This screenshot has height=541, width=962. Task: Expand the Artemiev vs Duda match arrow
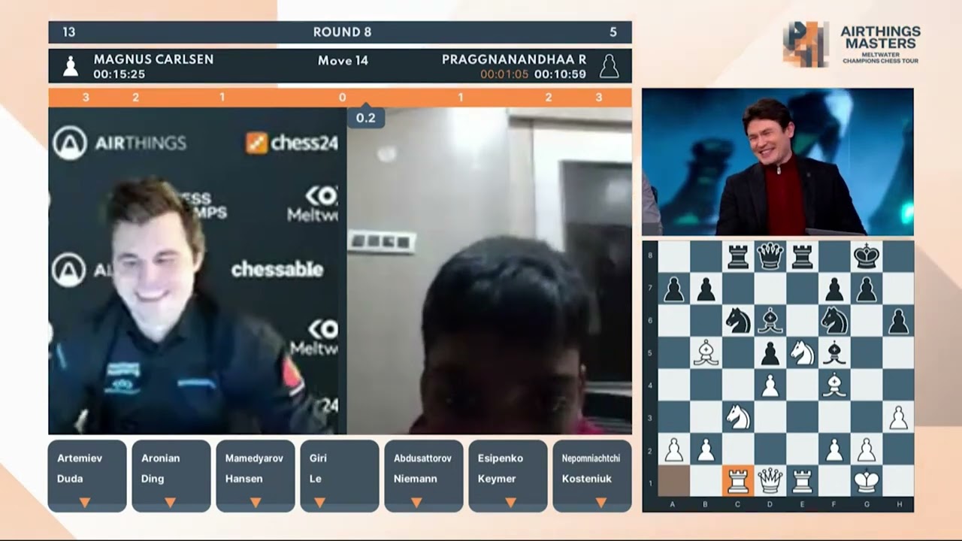[x=85, y=502]
